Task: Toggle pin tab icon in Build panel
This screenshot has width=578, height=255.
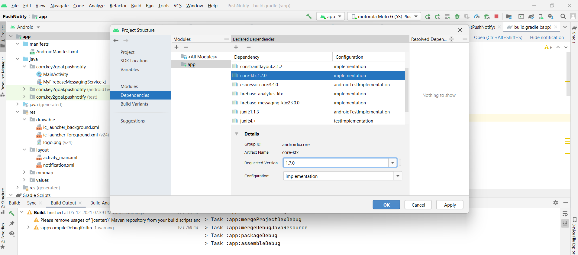Action: [x=12, y=224]
